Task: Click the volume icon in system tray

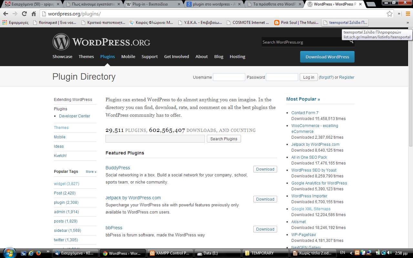Action: 389,253
